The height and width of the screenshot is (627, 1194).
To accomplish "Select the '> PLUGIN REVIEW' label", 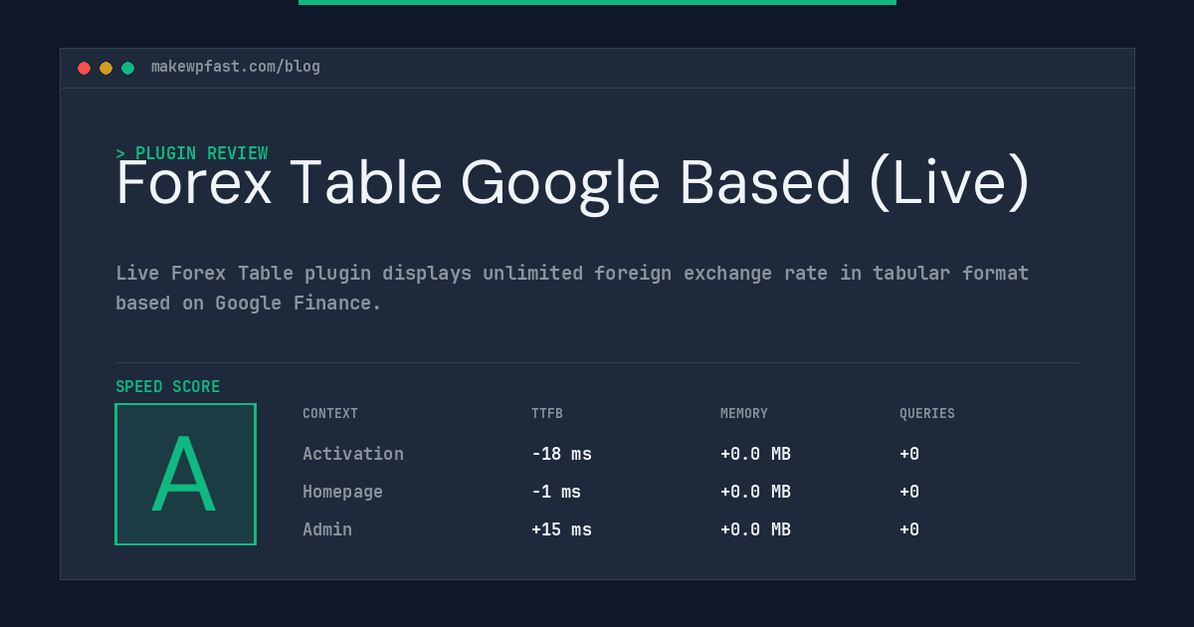I will [192, 153].
